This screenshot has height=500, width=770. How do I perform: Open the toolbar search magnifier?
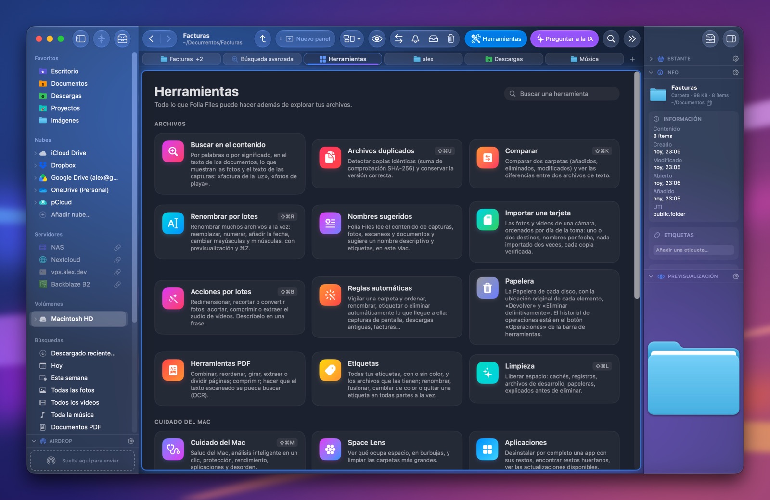(611, 39)
